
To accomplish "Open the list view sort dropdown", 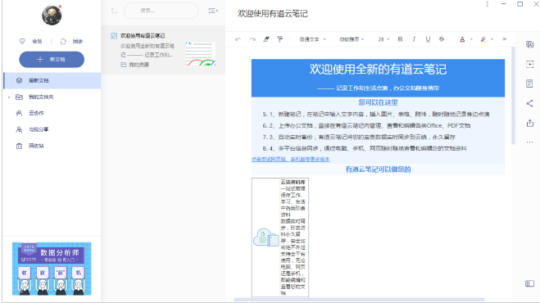I will (x=213, y=11).
